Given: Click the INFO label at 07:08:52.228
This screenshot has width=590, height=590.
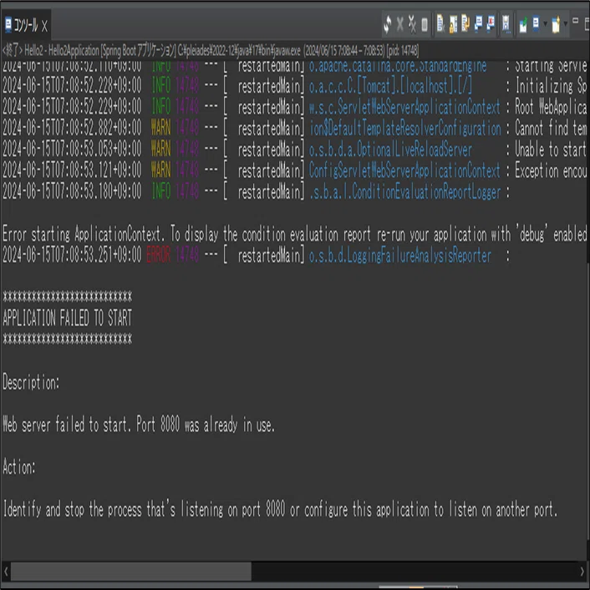Looking at the screenshot, I should point(161,87).
